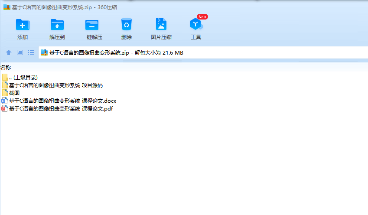Select the 课程论文.pdf file
This screenshot has width=368, height=215.
pyautogui.click(x=57, y=109)
